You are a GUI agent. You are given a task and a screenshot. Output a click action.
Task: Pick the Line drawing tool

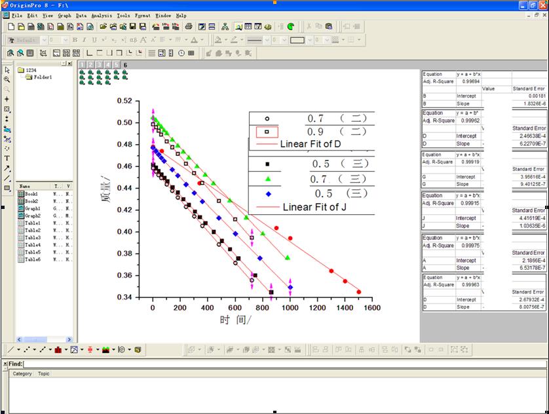point(7,178)
